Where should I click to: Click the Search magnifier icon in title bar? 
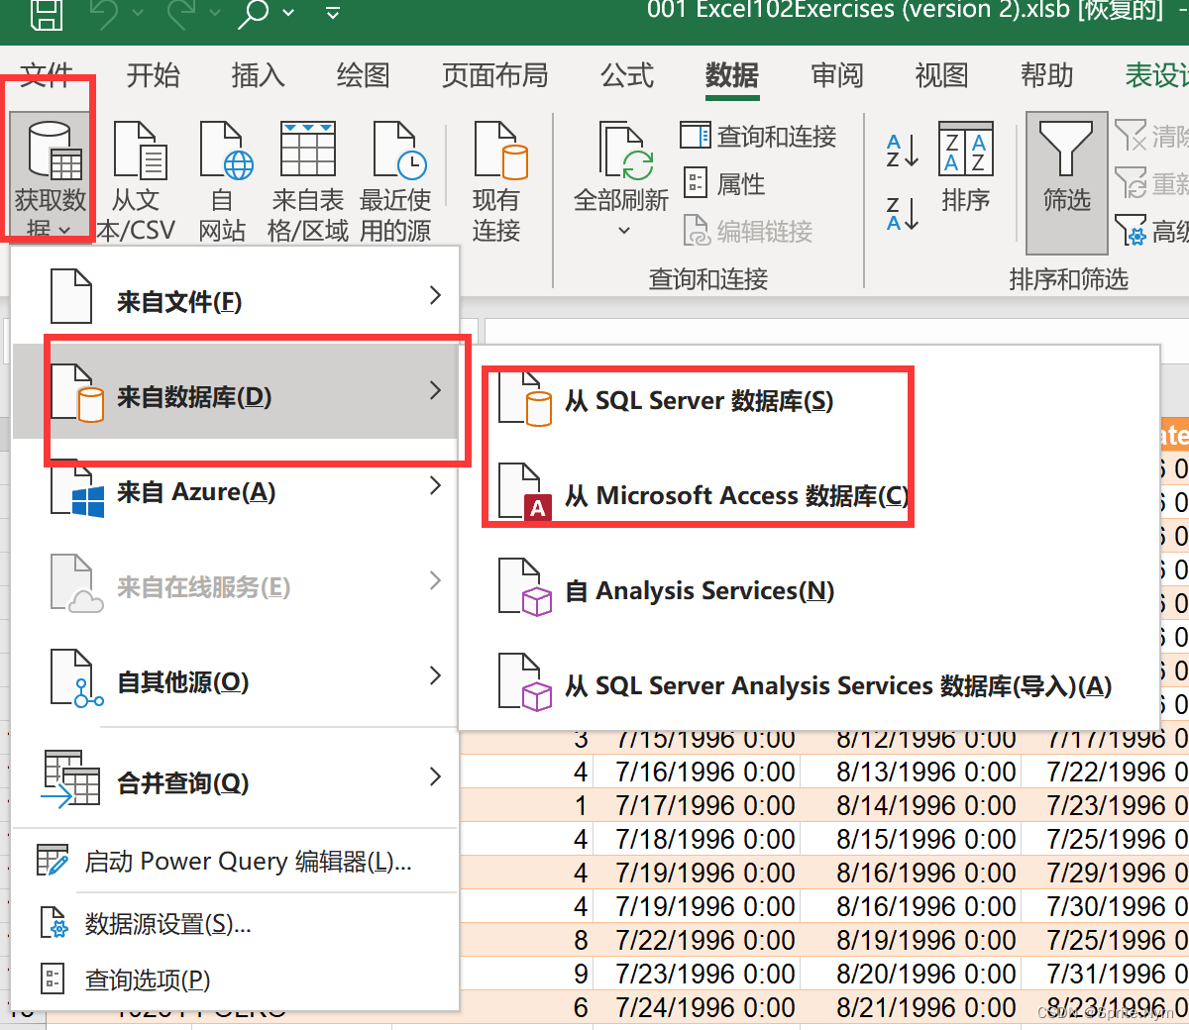coord(254,13)
